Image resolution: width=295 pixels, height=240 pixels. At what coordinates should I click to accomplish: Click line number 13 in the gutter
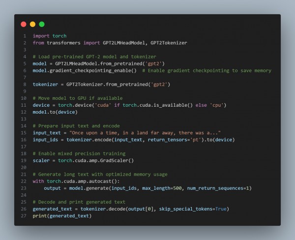(x=24, y=119)
